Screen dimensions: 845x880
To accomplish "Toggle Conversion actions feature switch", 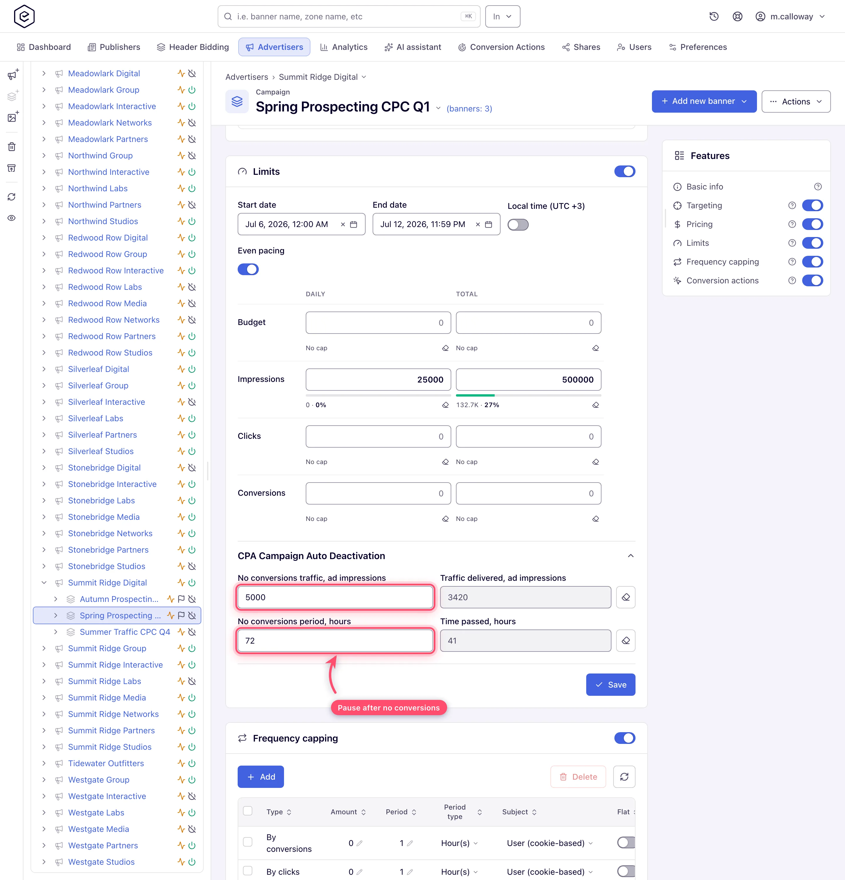I will [x=812, y=281].
